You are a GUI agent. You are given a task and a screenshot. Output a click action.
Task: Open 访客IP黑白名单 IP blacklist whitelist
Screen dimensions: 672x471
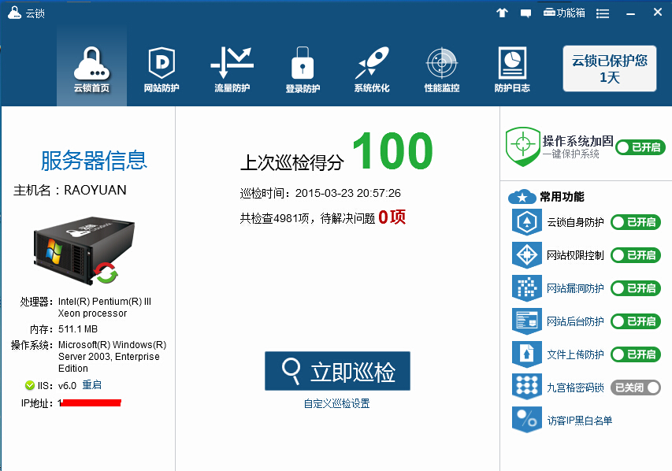point(579,421)
